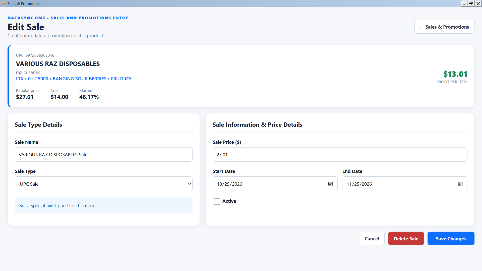The height and width of the screenshot is (271, 482).
Task: Click the UPC: 6972866503046 text
Action: [x=35, y=55]
